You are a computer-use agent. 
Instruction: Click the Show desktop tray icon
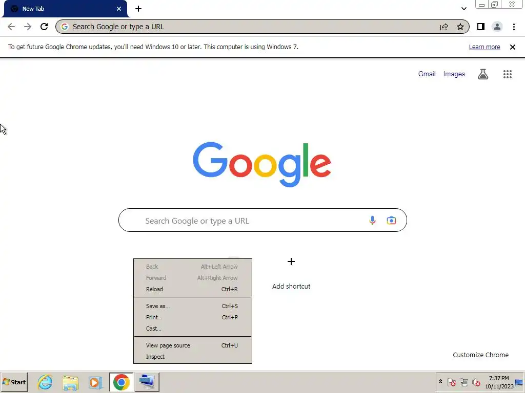(519, 382)
